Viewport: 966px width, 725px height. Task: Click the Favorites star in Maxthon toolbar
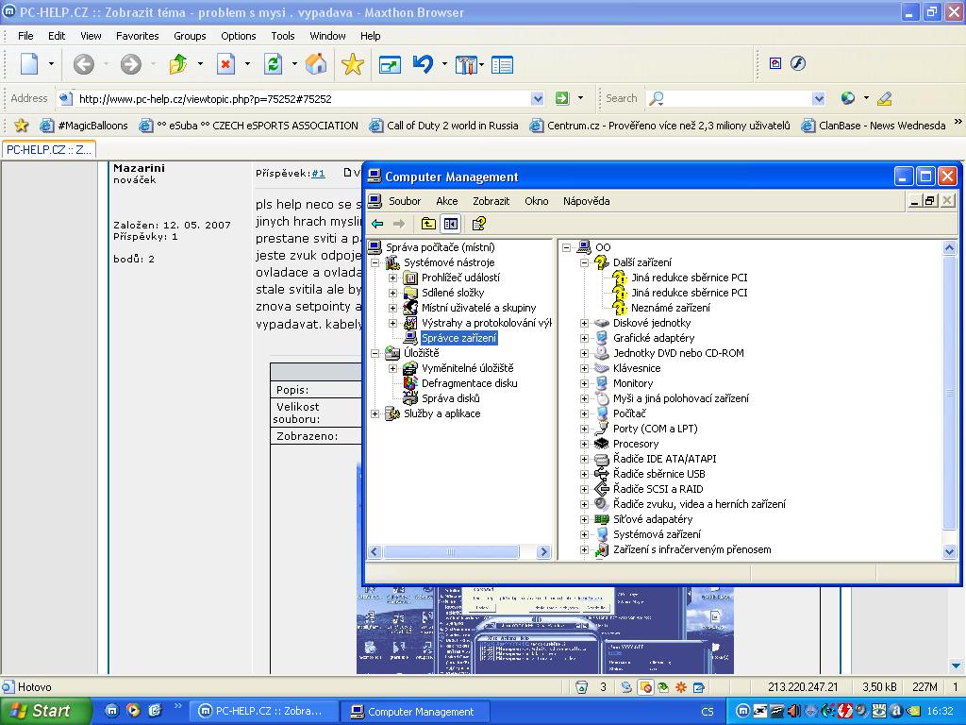pyautogui.click(x=352, y=64)
